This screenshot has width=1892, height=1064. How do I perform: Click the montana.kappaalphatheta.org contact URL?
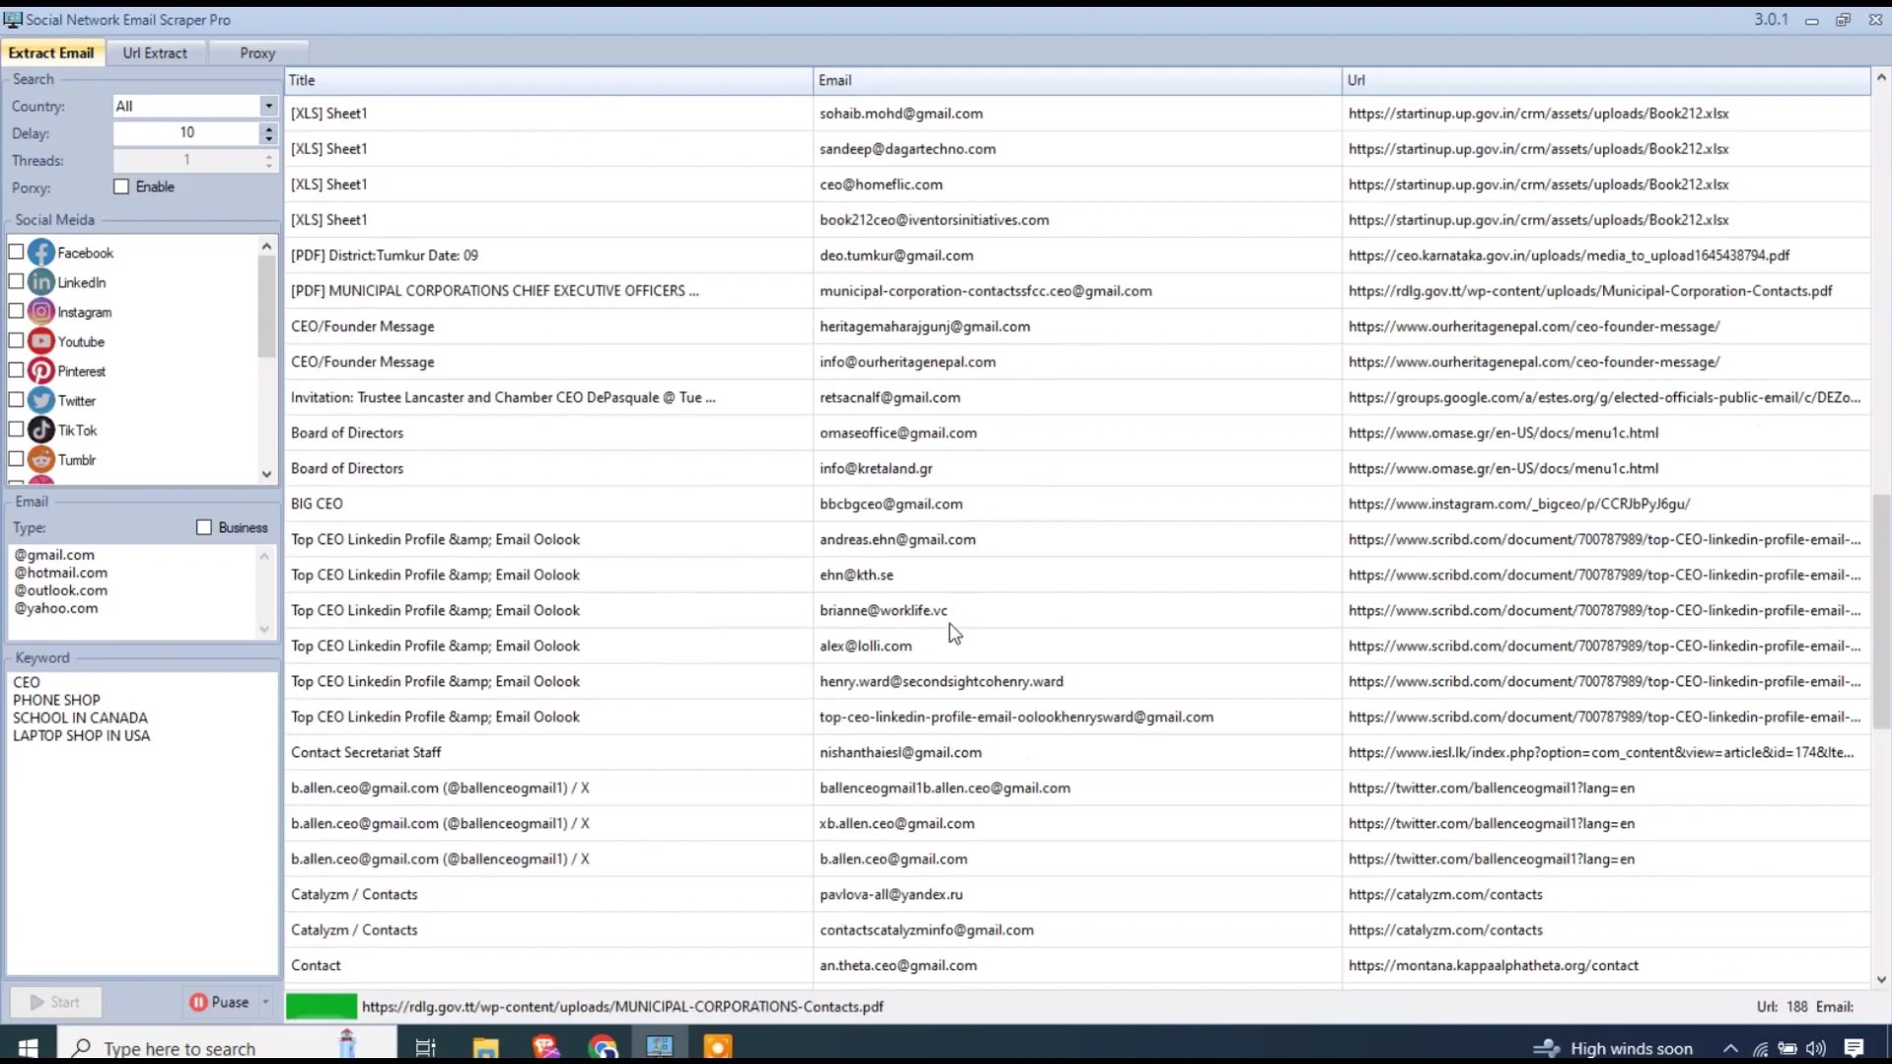[1493, 965]
